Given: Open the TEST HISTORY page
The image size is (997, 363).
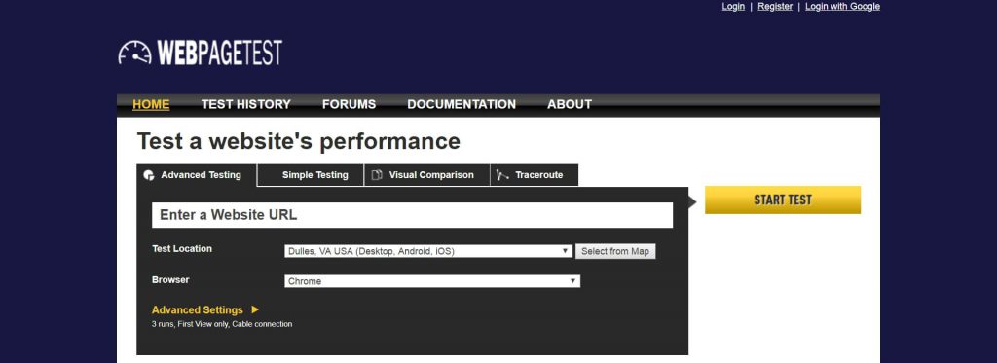Looking at the screenshot, I should 246,104.
